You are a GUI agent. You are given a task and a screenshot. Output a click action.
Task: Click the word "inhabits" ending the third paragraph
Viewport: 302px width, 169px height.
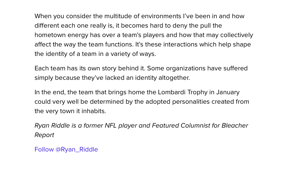[93, 111]
